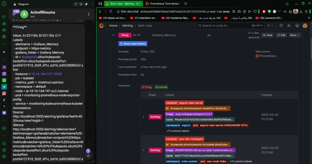312x164 pixels.
Task: Open Grafana help icon
Action: coord(281,25)
